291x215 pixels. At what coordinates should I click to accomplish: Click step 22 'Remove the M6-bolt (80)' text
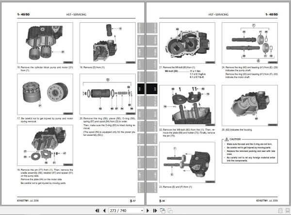coord(187,132)
